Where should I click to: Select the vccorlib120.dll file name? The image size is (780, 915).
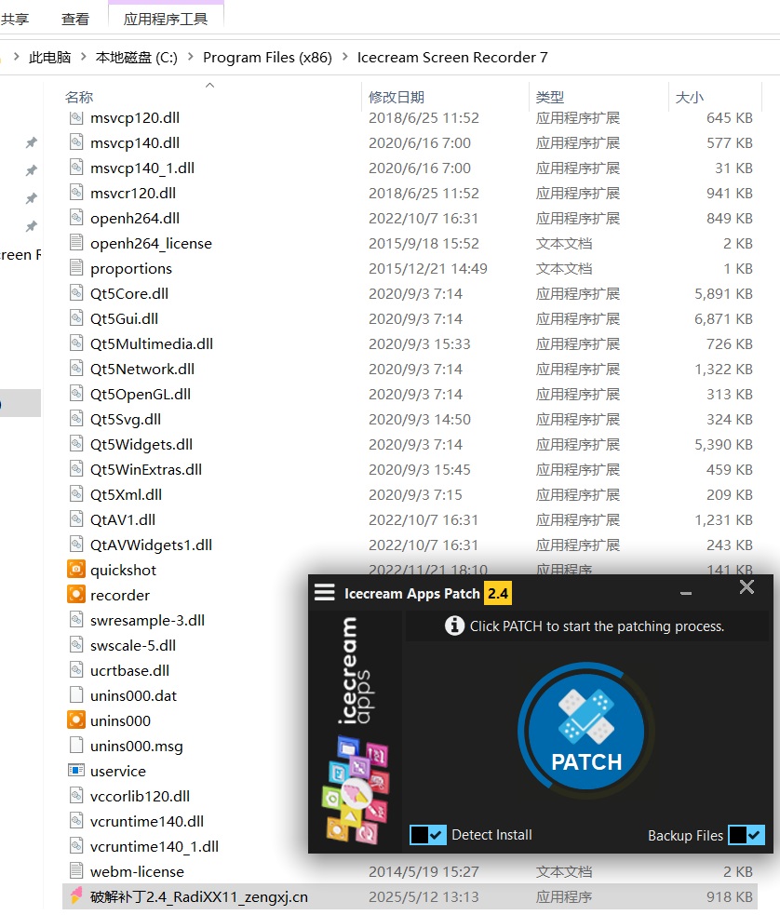pyautogui.click(x=140, y=796)
